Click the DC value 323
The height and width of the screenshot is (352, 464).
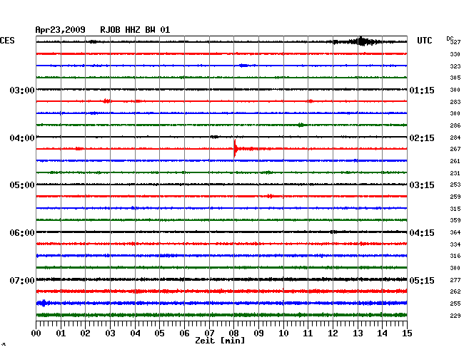455,66
